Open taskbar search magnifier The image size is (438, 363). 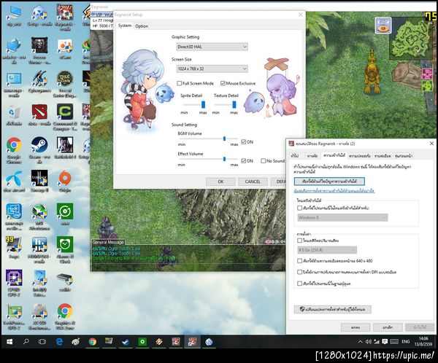(x=26, y=342)
